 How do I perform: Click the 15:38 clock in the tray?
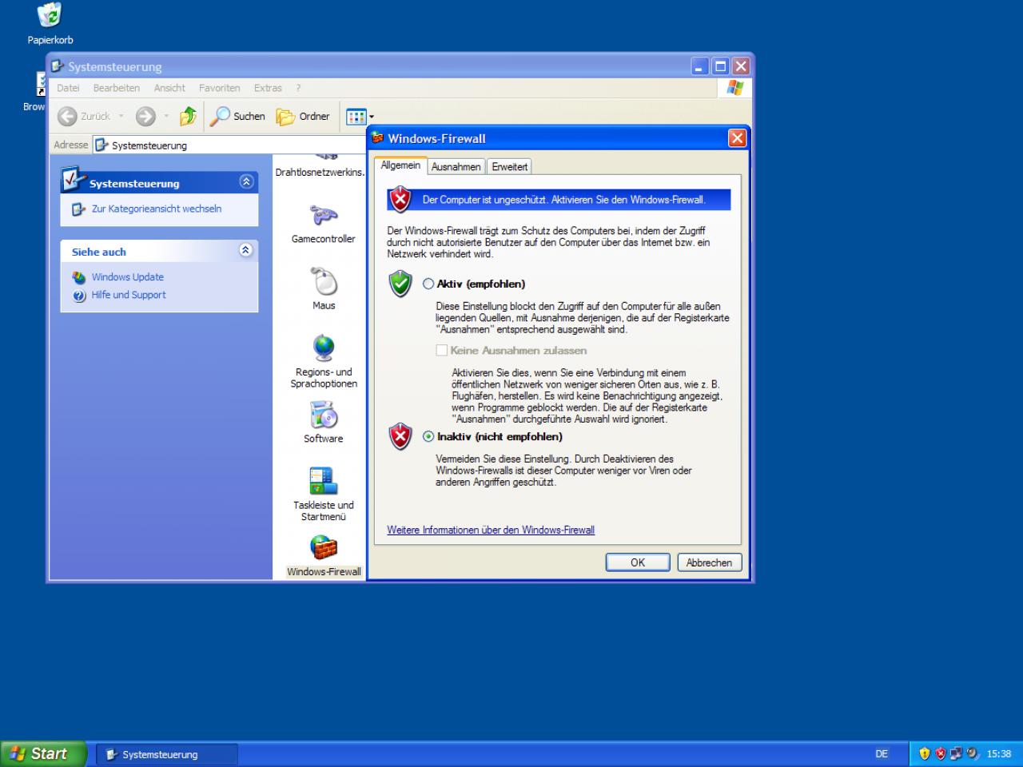click(x=999, y=753)
